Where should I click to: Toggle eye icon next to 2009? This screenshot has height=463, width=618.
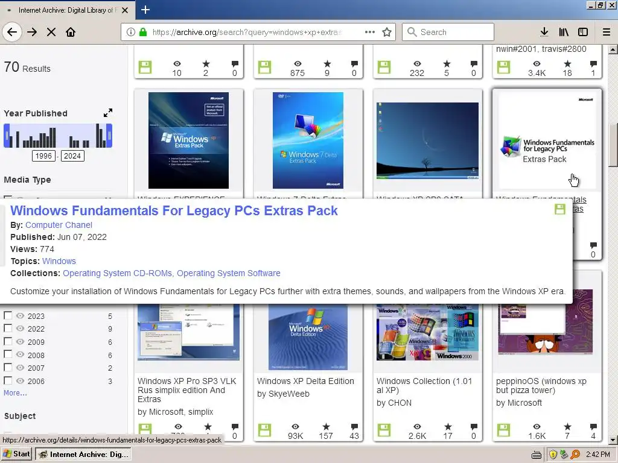(x=20, y=342)
